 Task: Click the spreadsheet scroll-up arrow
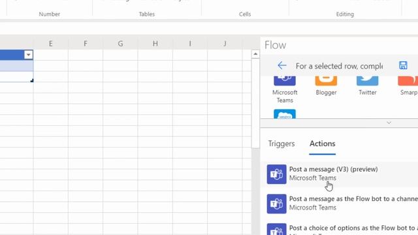coord(255,54)
